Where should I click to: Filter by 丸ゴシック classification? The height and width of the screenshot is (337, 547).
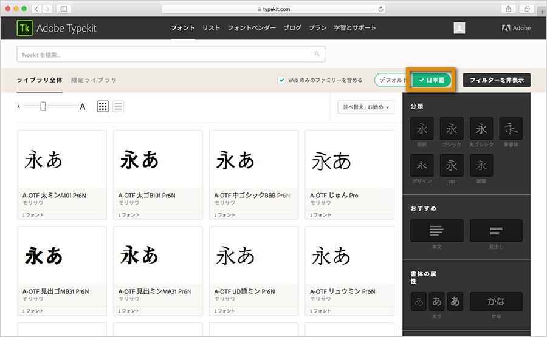[x=481, y=129]
